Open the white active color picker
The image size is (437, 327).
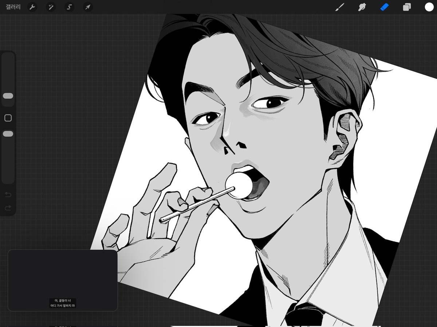click(x=429, y=7)
